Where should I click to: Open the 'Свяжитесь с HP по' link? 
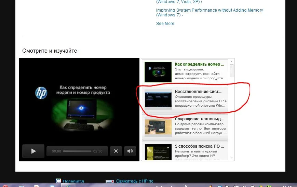pyautogui.click(x=135, y=181)
